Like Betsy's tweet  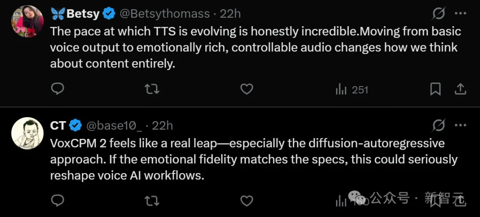pos(247,90)
